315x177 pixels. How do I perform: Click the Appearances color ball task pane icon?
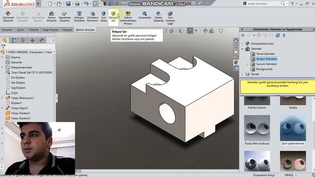pyautogui.click(x=236, y=62)
